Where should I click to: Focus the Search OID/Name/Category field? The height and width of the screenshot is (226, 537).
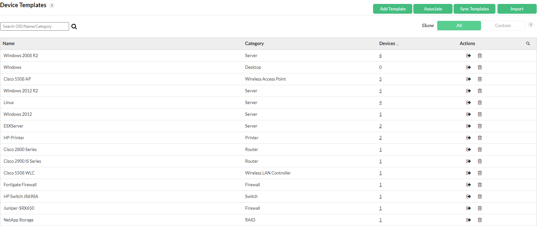point(35,26)
